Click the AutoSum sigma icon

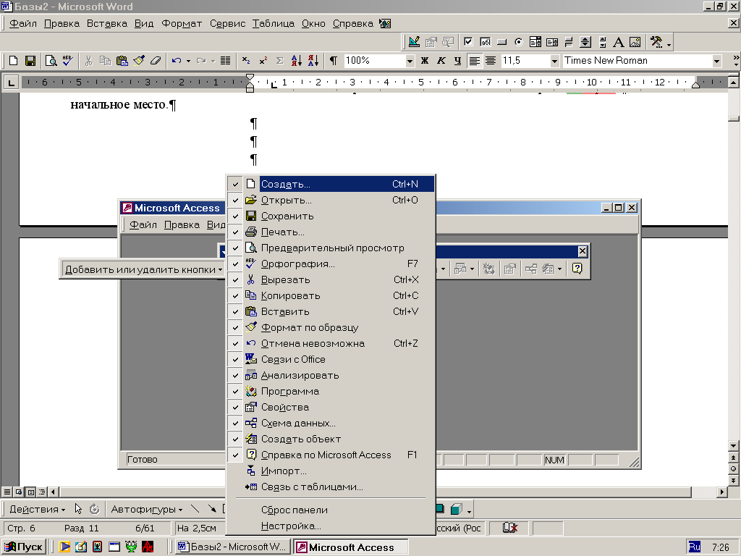pos(279,61)
